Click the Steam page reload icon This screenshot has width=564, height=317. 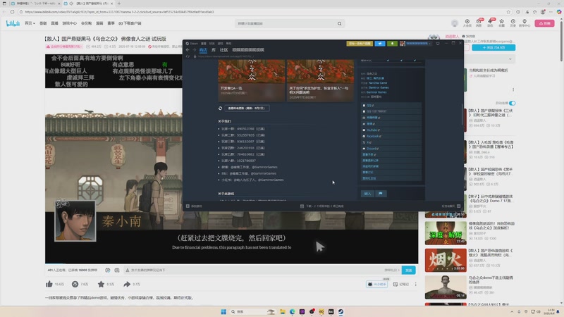click(188, 56)
